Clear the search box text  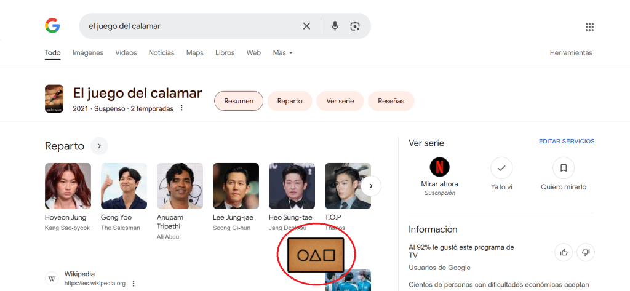tap(306, 26)
